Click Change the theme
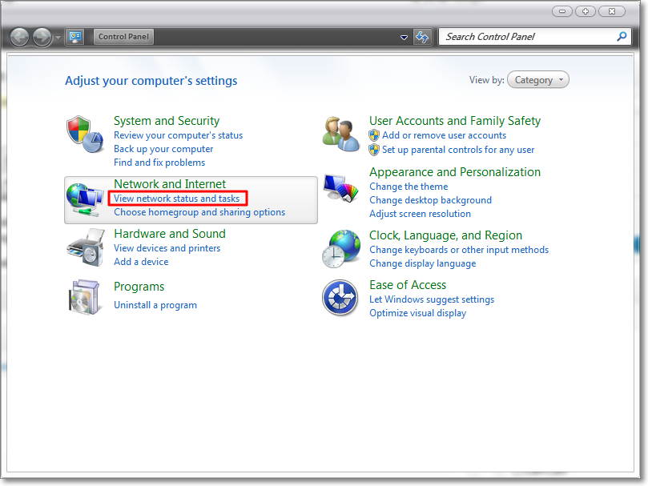Screen dimensions: 648x486 (x=409, y=187)
